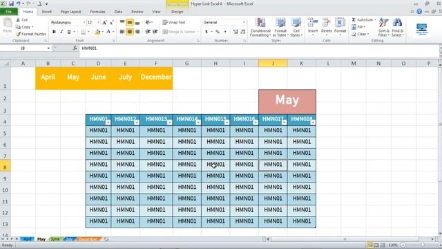Open the File tab
Screen dimensions: 442x249
[x=9, y=12]
